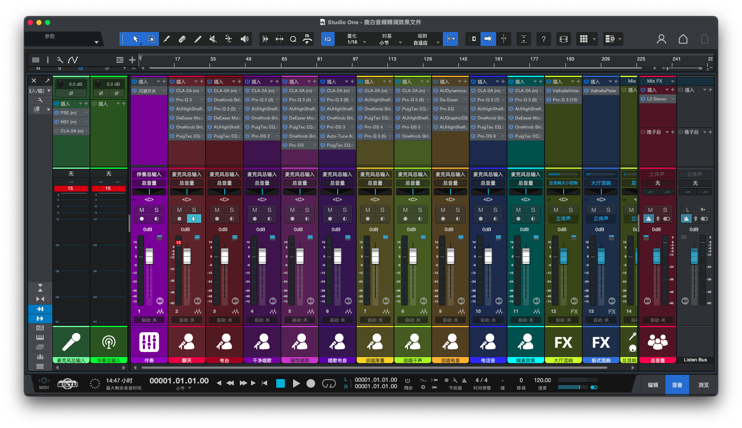Open the 伴奏总输入 input dropdown on 伴奏
Screen dimensions: 742x428
tap(149, 174)
